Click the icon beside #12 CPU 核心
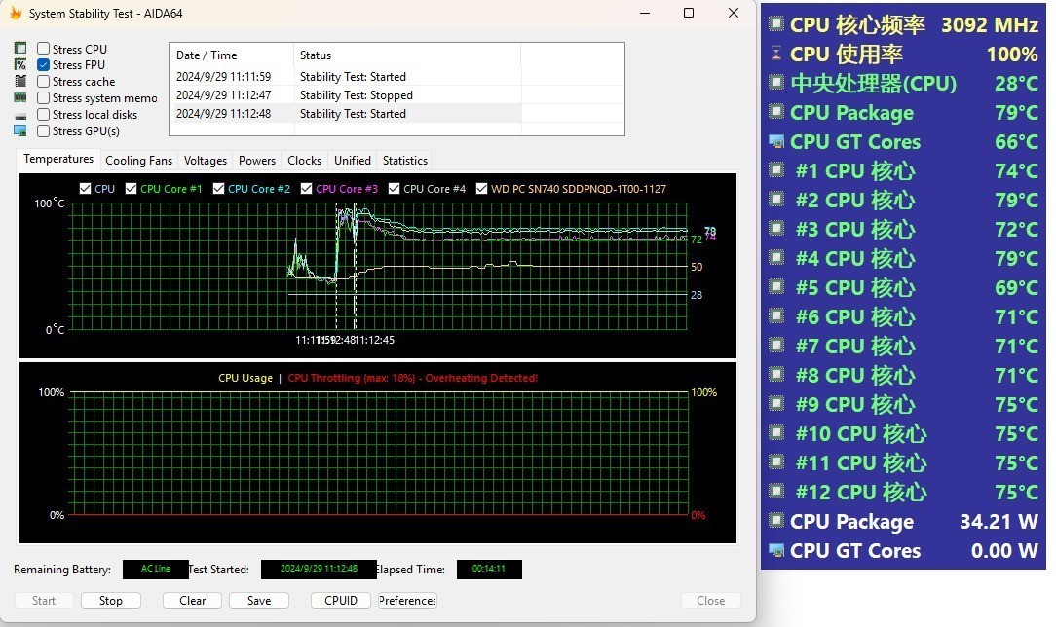Screen dimensions: 1056x627 [x=775, y=491]
